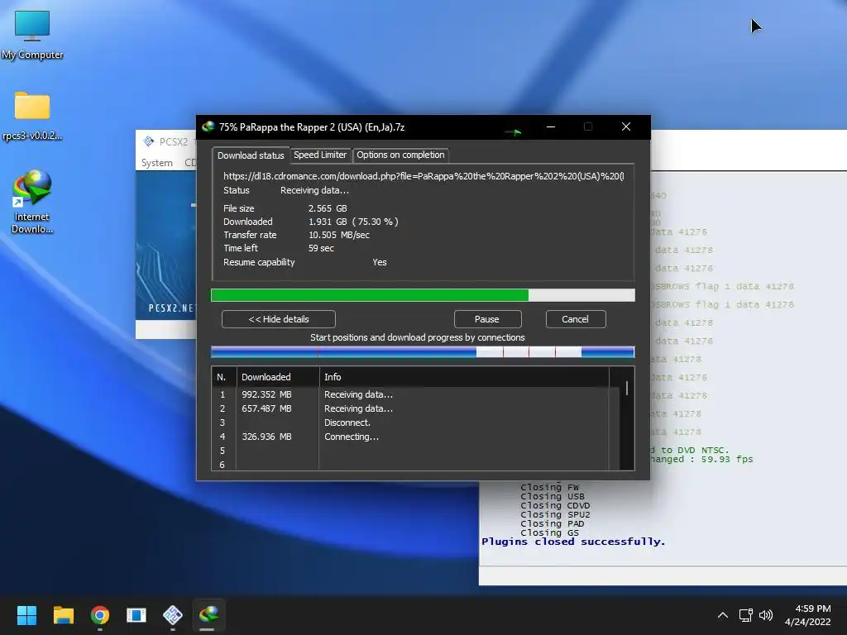The image size is (847, 635).
Task: Click 'Closing SPU2' in PCSX2 log
Action: pyautogui.click(x=555, y=514)
